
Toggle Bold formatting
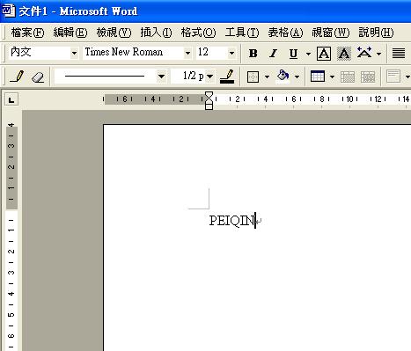(x=253, y=54)
